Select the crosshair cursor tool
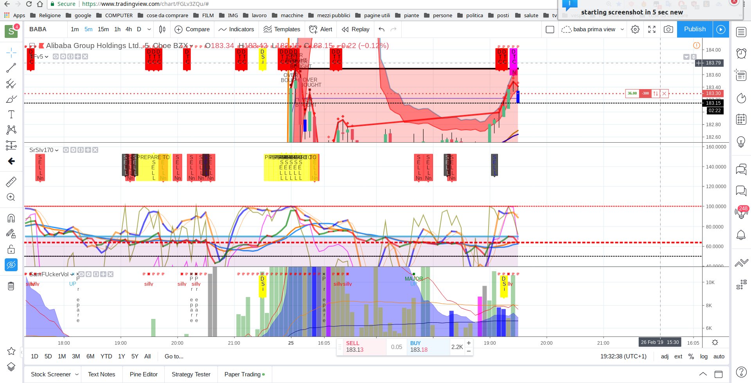This screenshot has height=383, width=751. 11,53
